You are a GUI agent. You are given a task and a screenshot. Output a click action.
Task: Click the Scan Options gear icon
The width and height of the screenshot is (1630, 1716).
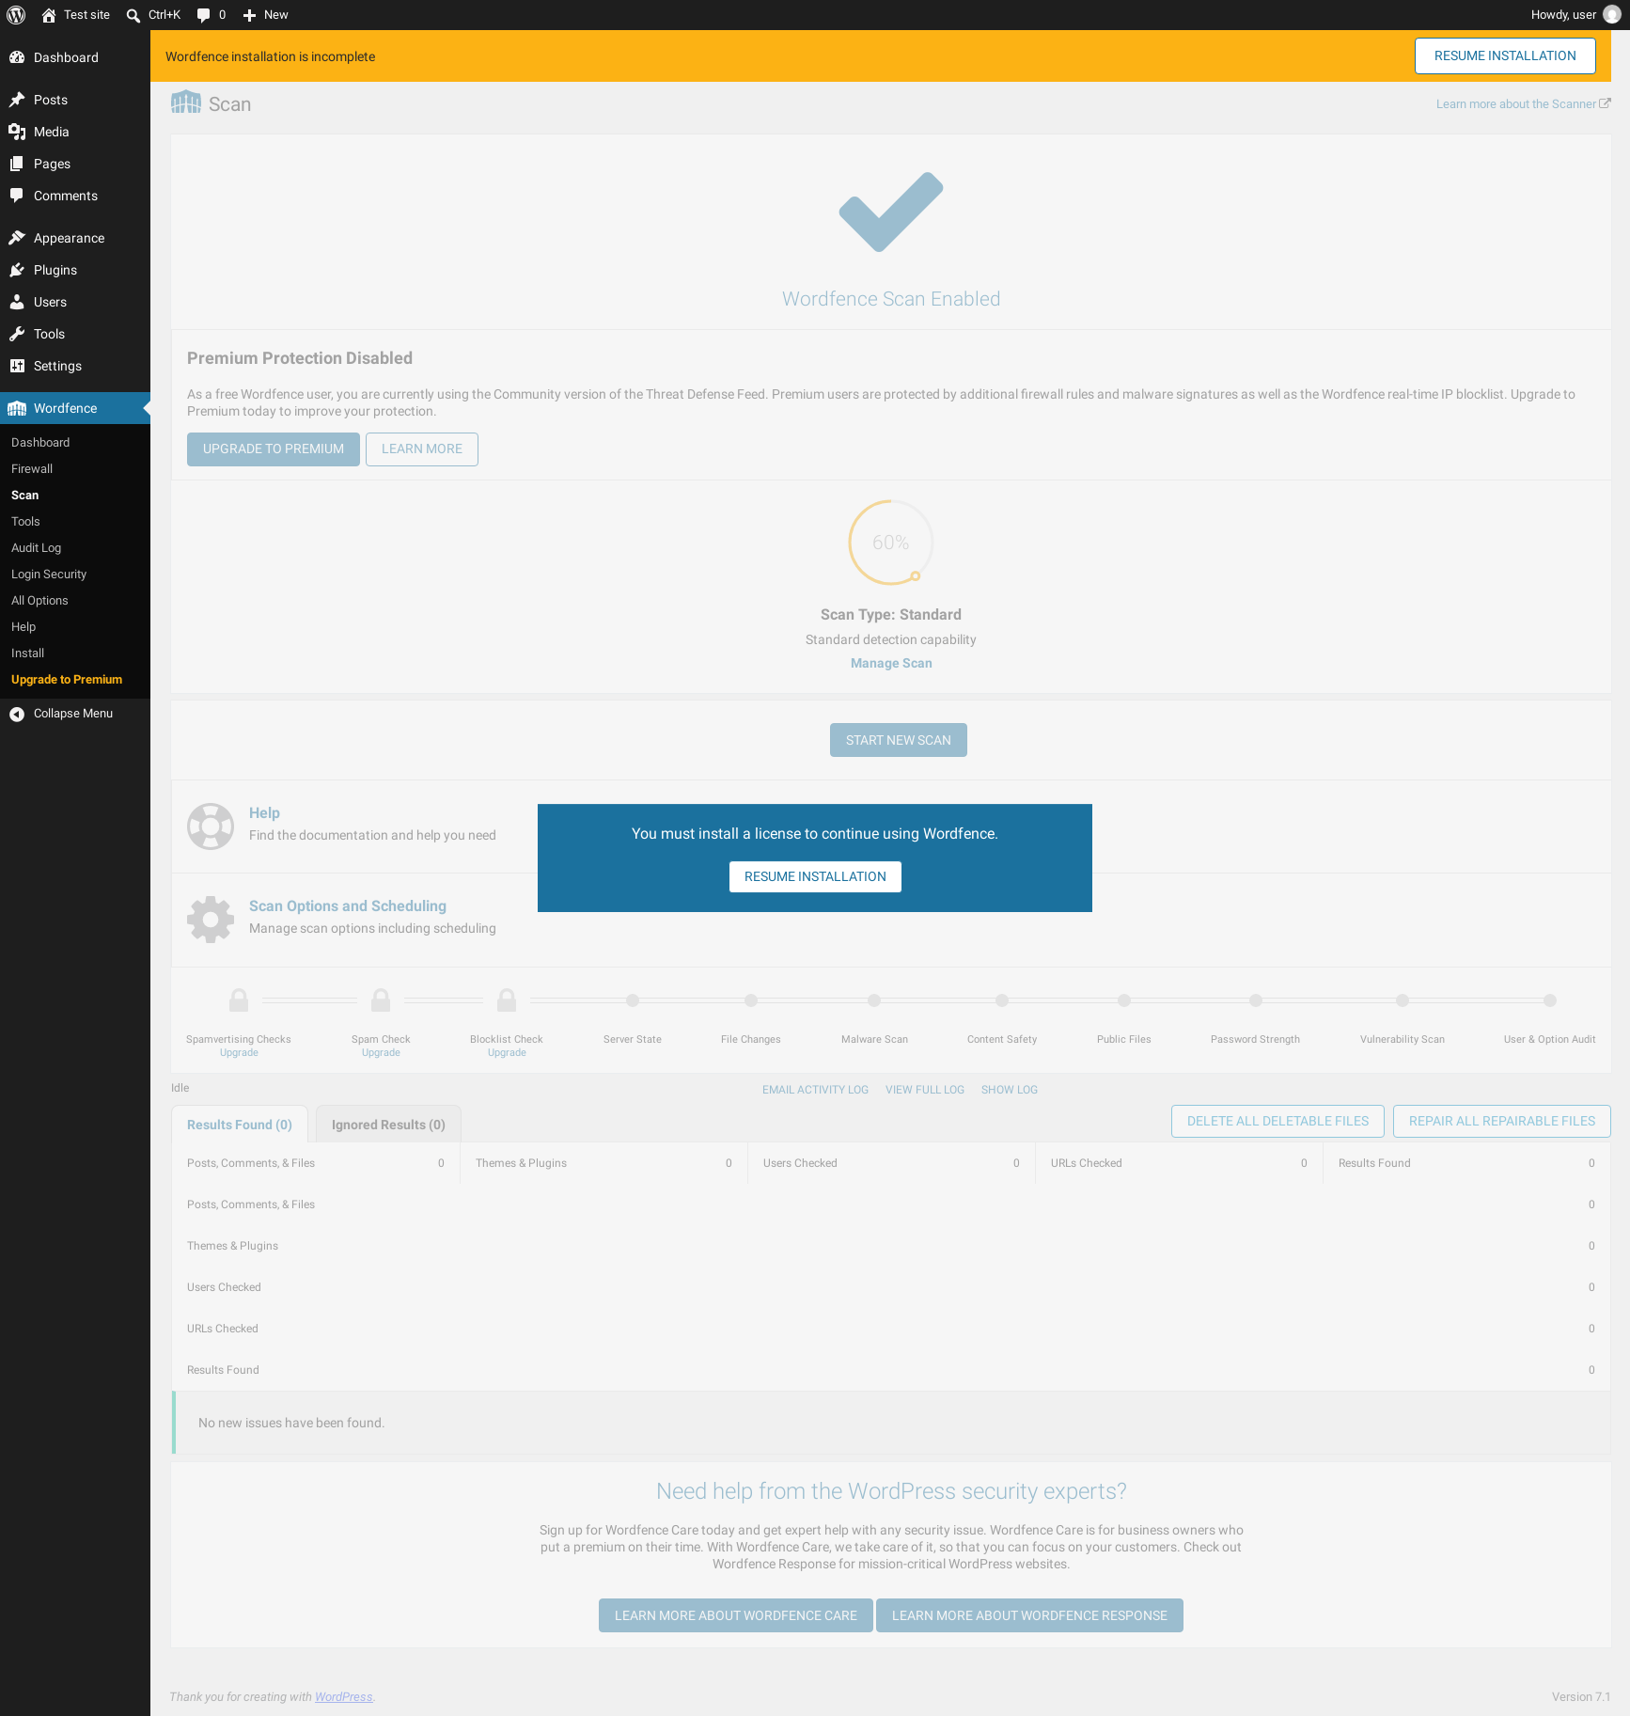(211, 920)
